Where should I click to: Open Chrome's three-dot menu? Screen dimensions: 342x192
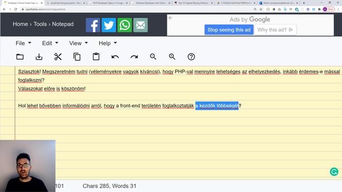tap(338, 10)
